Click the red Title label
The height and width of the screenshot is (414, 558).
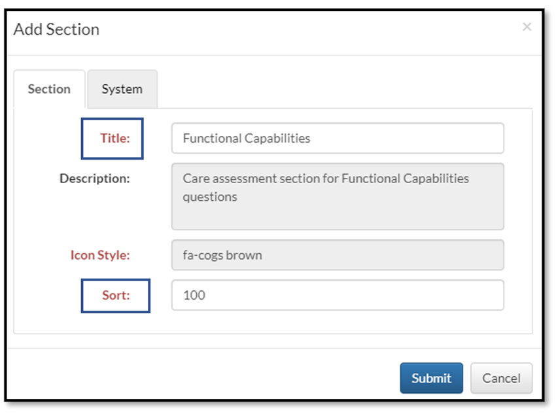(x=115, y=138)
